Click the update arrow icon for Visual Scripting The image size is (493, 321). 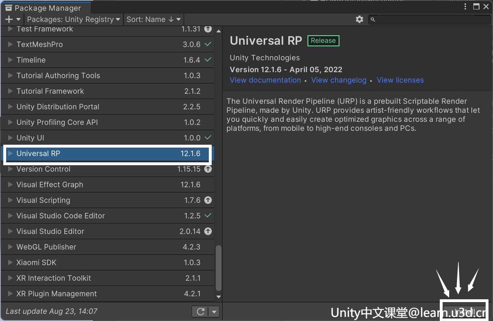[x=208, y=200]
